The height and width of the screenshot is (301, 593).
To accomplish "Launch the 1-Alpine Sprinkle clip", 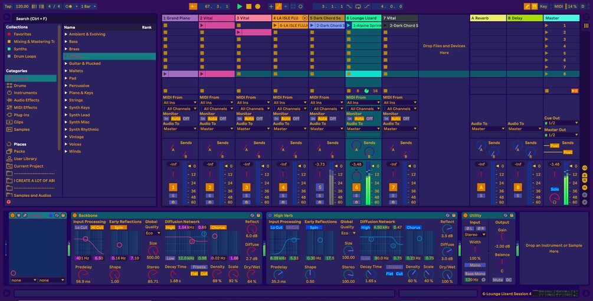I will pos(349,25).
